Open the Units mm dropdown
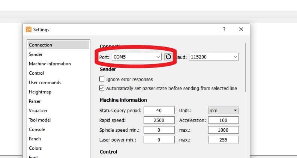Screen dimensions: 297x158 (223, 110)
